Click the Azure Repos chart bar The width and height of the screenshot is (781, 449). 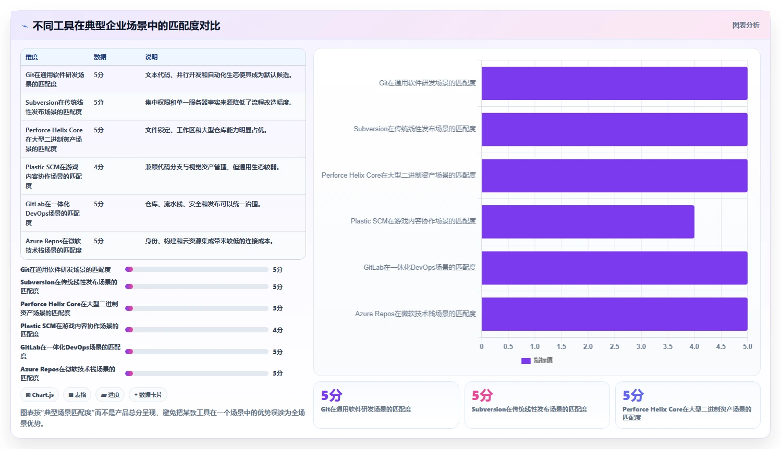(x=614, y=314)
